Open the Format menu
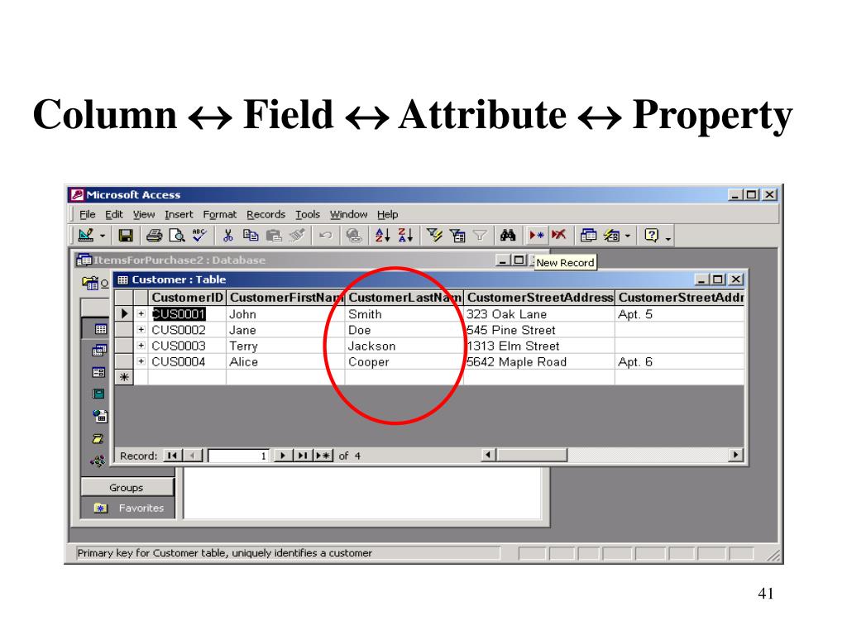The height and width of the screenshot is (635, 847). coord(220,214)
